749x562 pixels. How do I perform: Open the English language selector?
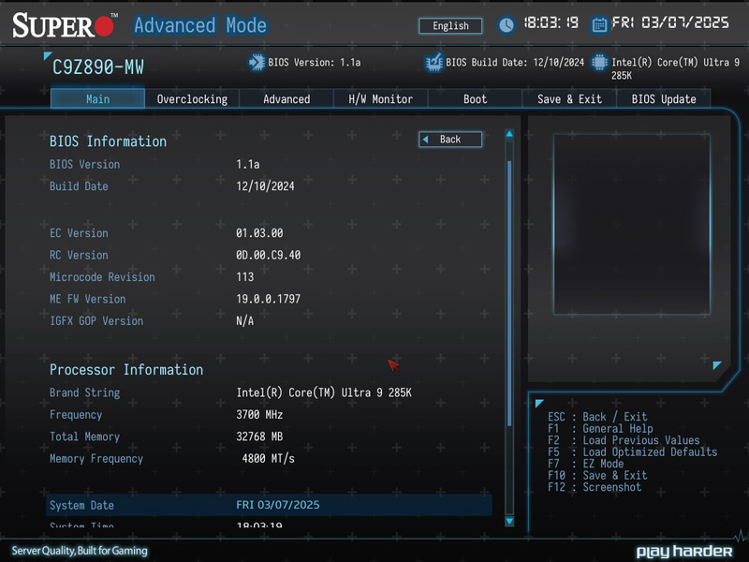point(450,26)
